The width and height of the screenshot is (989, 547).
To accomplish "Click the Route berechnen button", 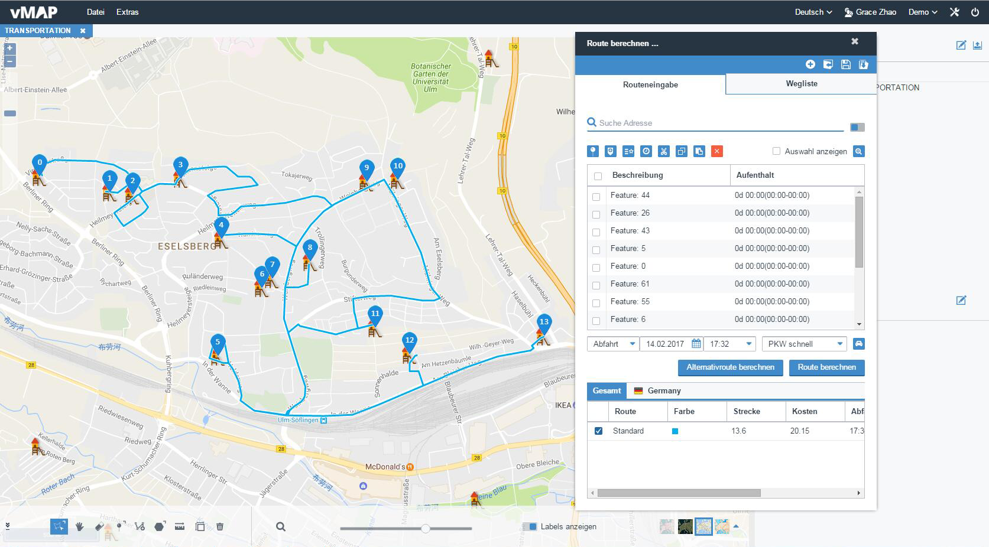I will coord(826,367).
